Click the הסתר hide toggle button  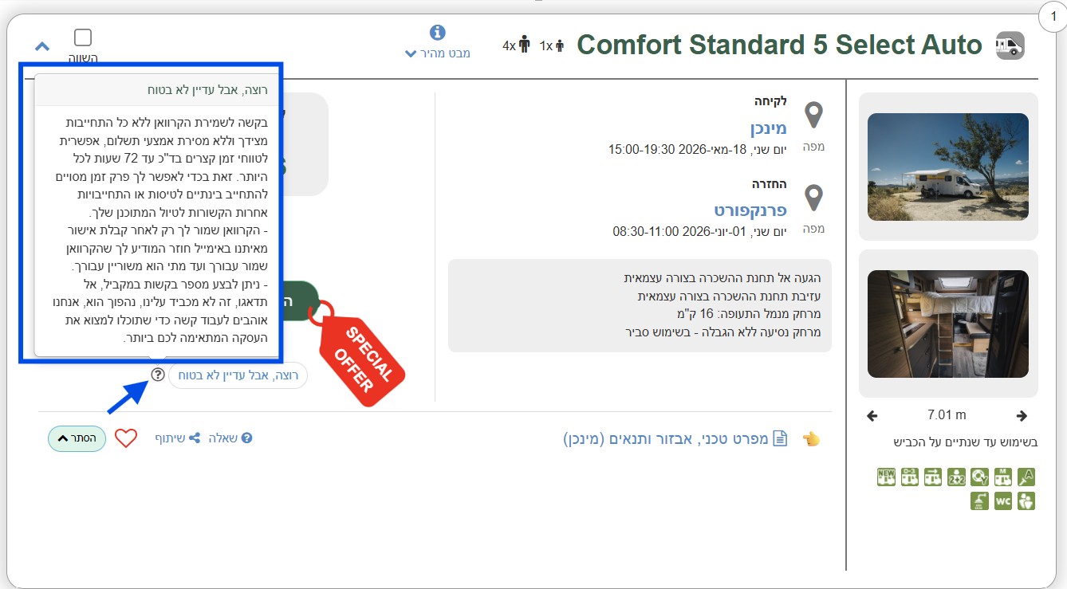pos(77,438)
